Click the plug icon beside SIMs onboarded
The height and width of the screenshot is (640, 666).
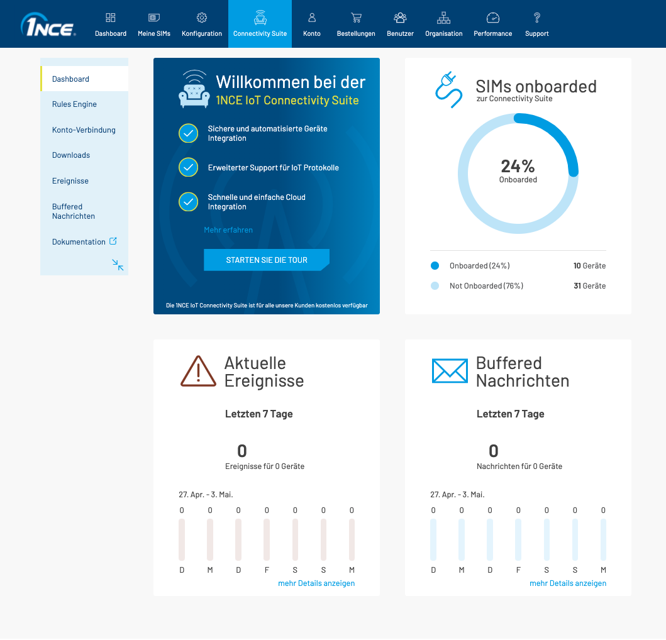(448, 90)
